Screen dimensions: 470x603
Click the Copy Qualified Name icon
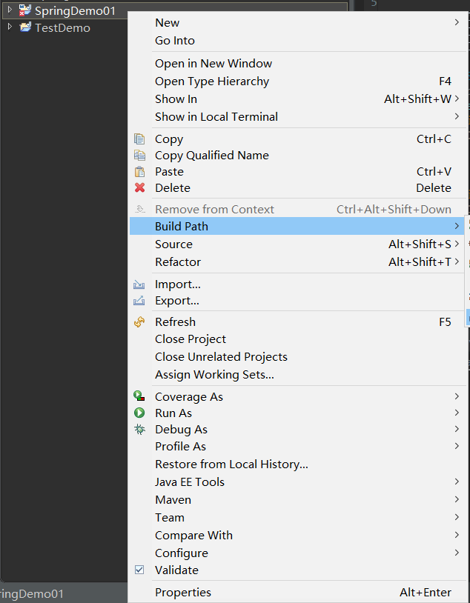pos(139,156)
